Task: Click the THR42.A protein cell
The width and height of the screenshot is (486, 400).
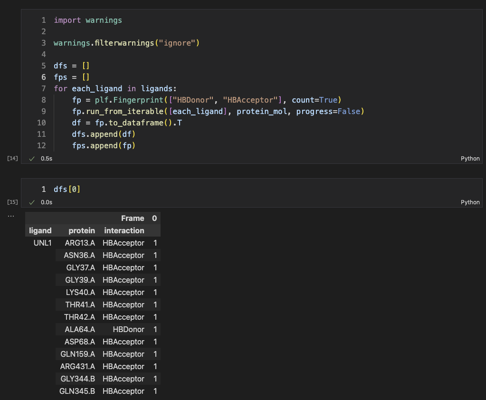Action: [79, 317]
